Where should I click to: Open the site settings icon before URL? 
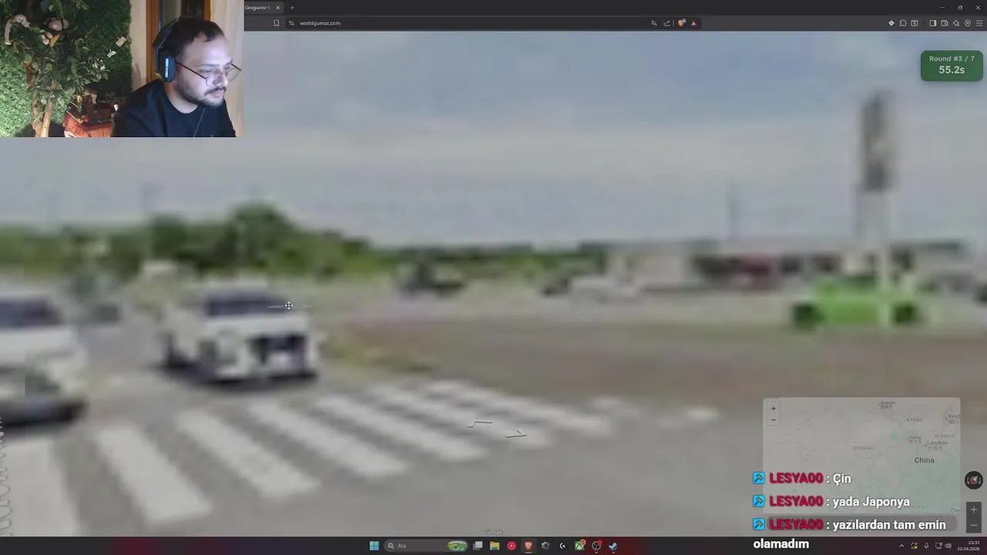(x=291, y=23)
